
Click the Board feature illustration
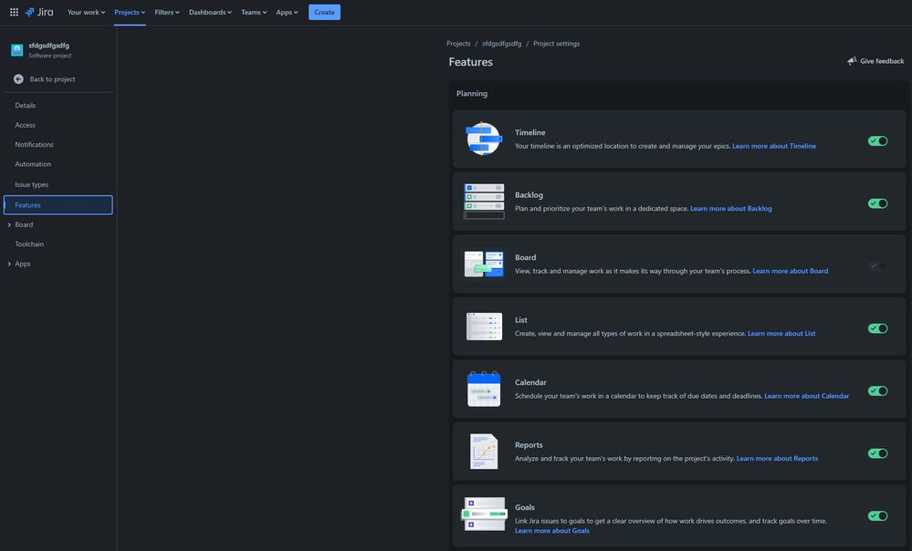point(484,264)
